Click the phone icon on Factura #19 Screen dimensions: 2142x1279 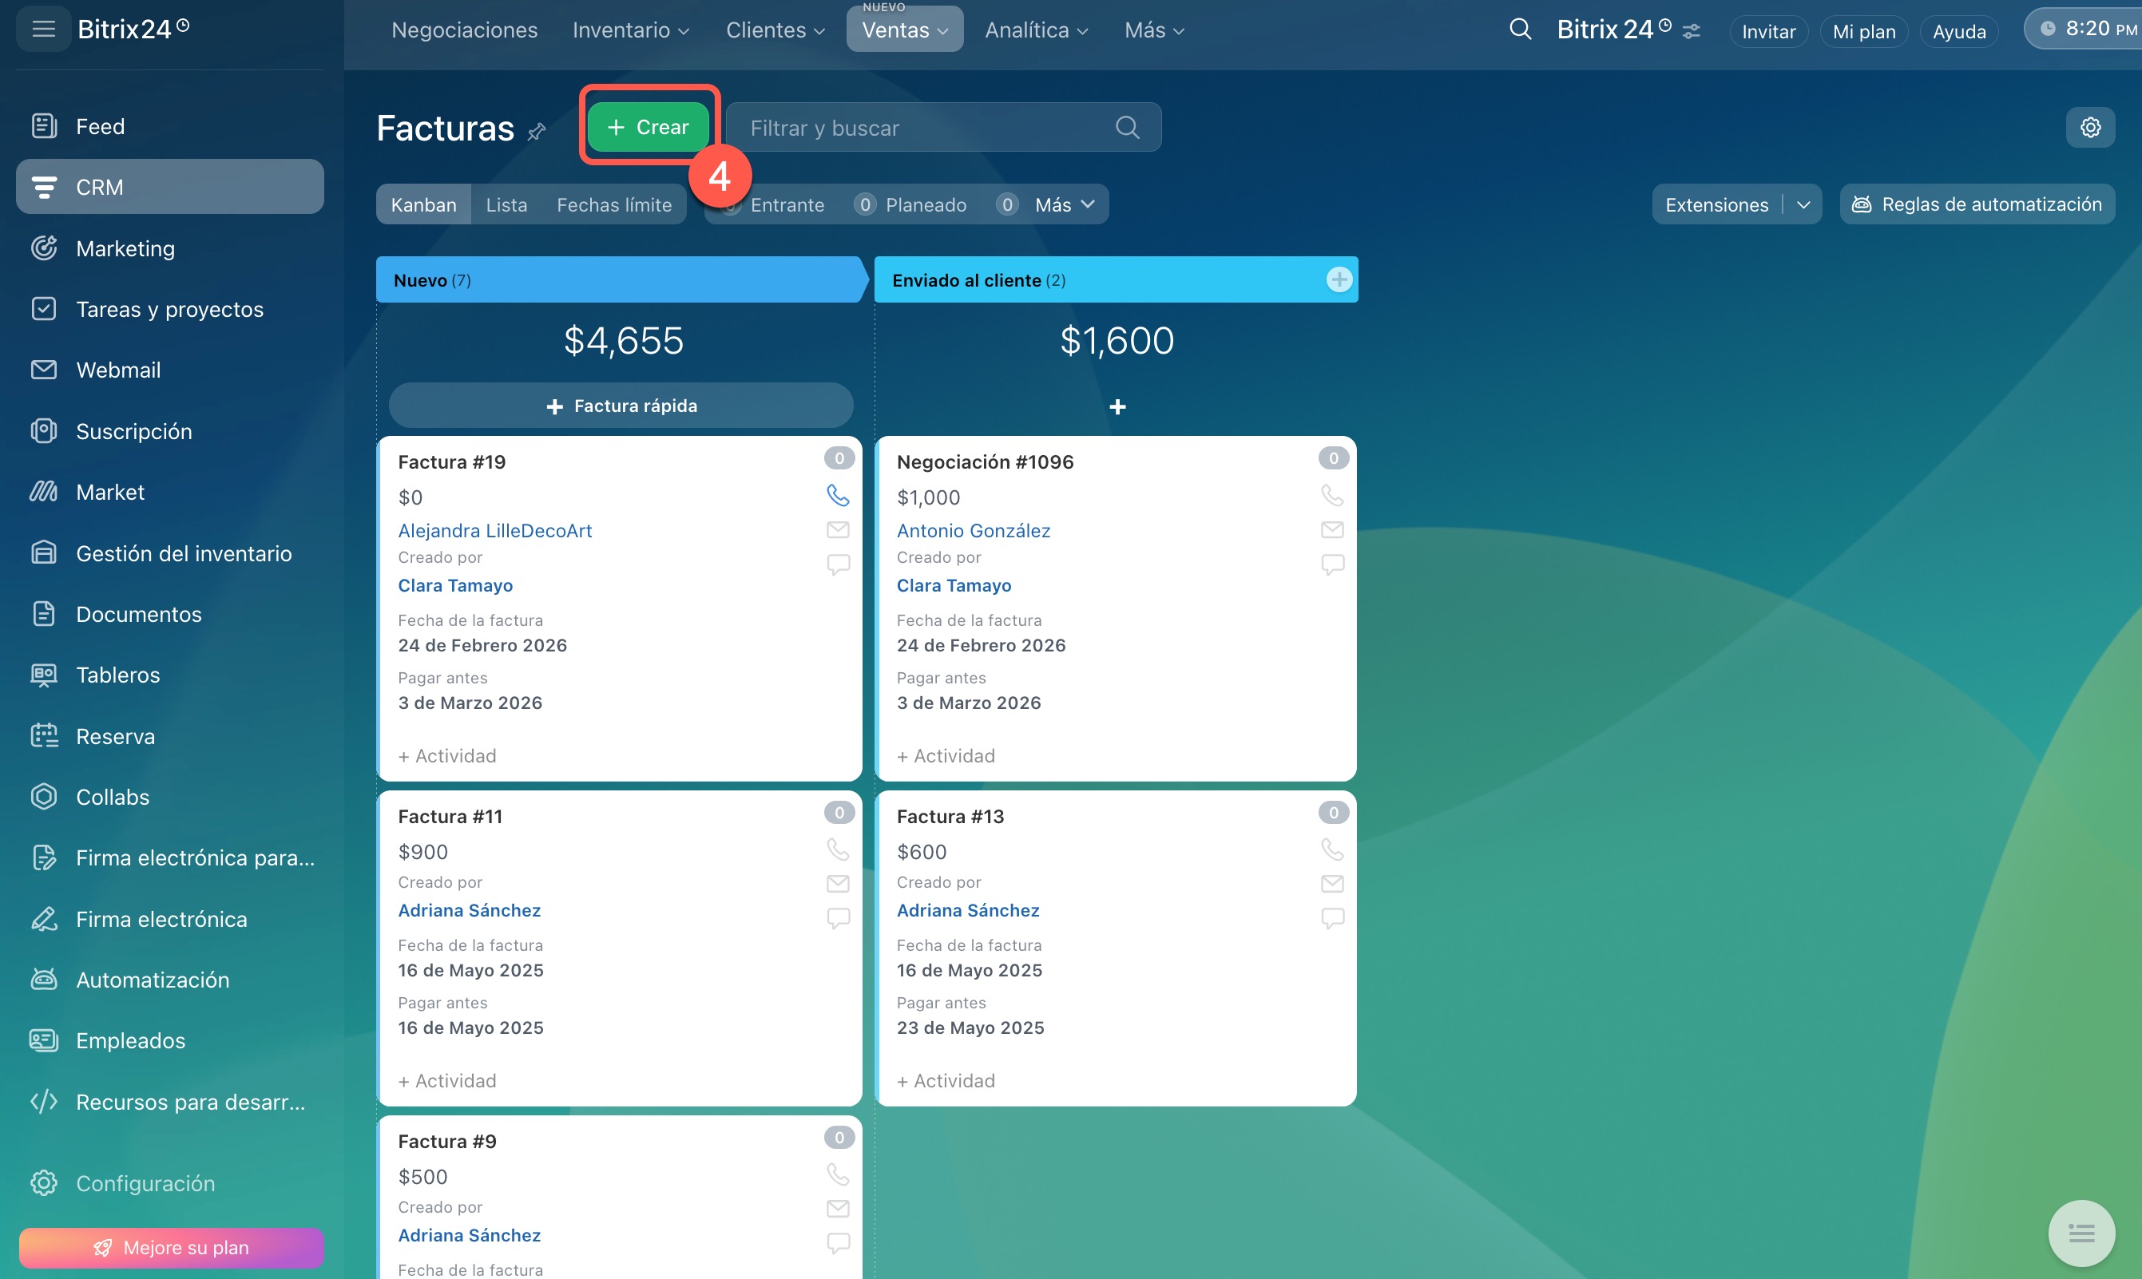837,495
